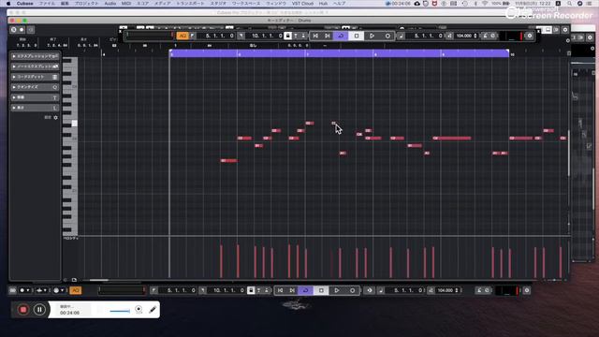The height and width of the screenshot is (337, 599).
Task: Open second mode dropdown in bottom transport
Action: [41, 290]
